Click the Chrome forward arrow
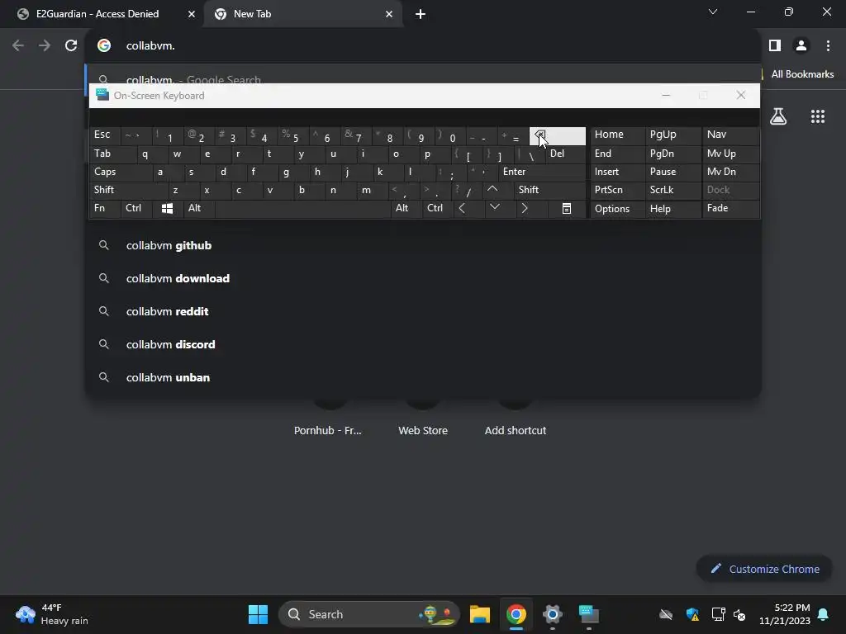846x634 pixels. click(45, 46)
